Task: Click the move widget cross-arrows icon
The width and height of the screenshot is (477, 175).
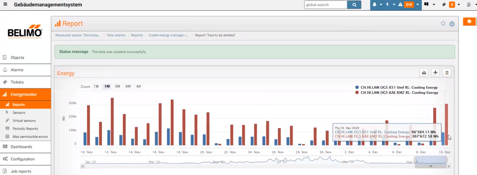Action: coord(435,73)
